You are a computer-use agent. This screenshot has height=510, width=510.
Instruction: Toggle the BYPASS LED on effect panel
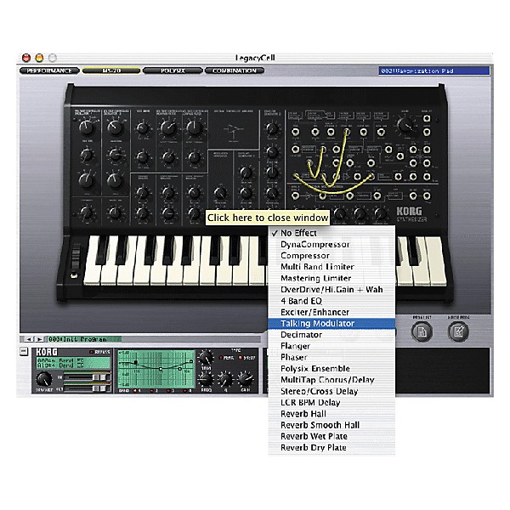[92, 352]
